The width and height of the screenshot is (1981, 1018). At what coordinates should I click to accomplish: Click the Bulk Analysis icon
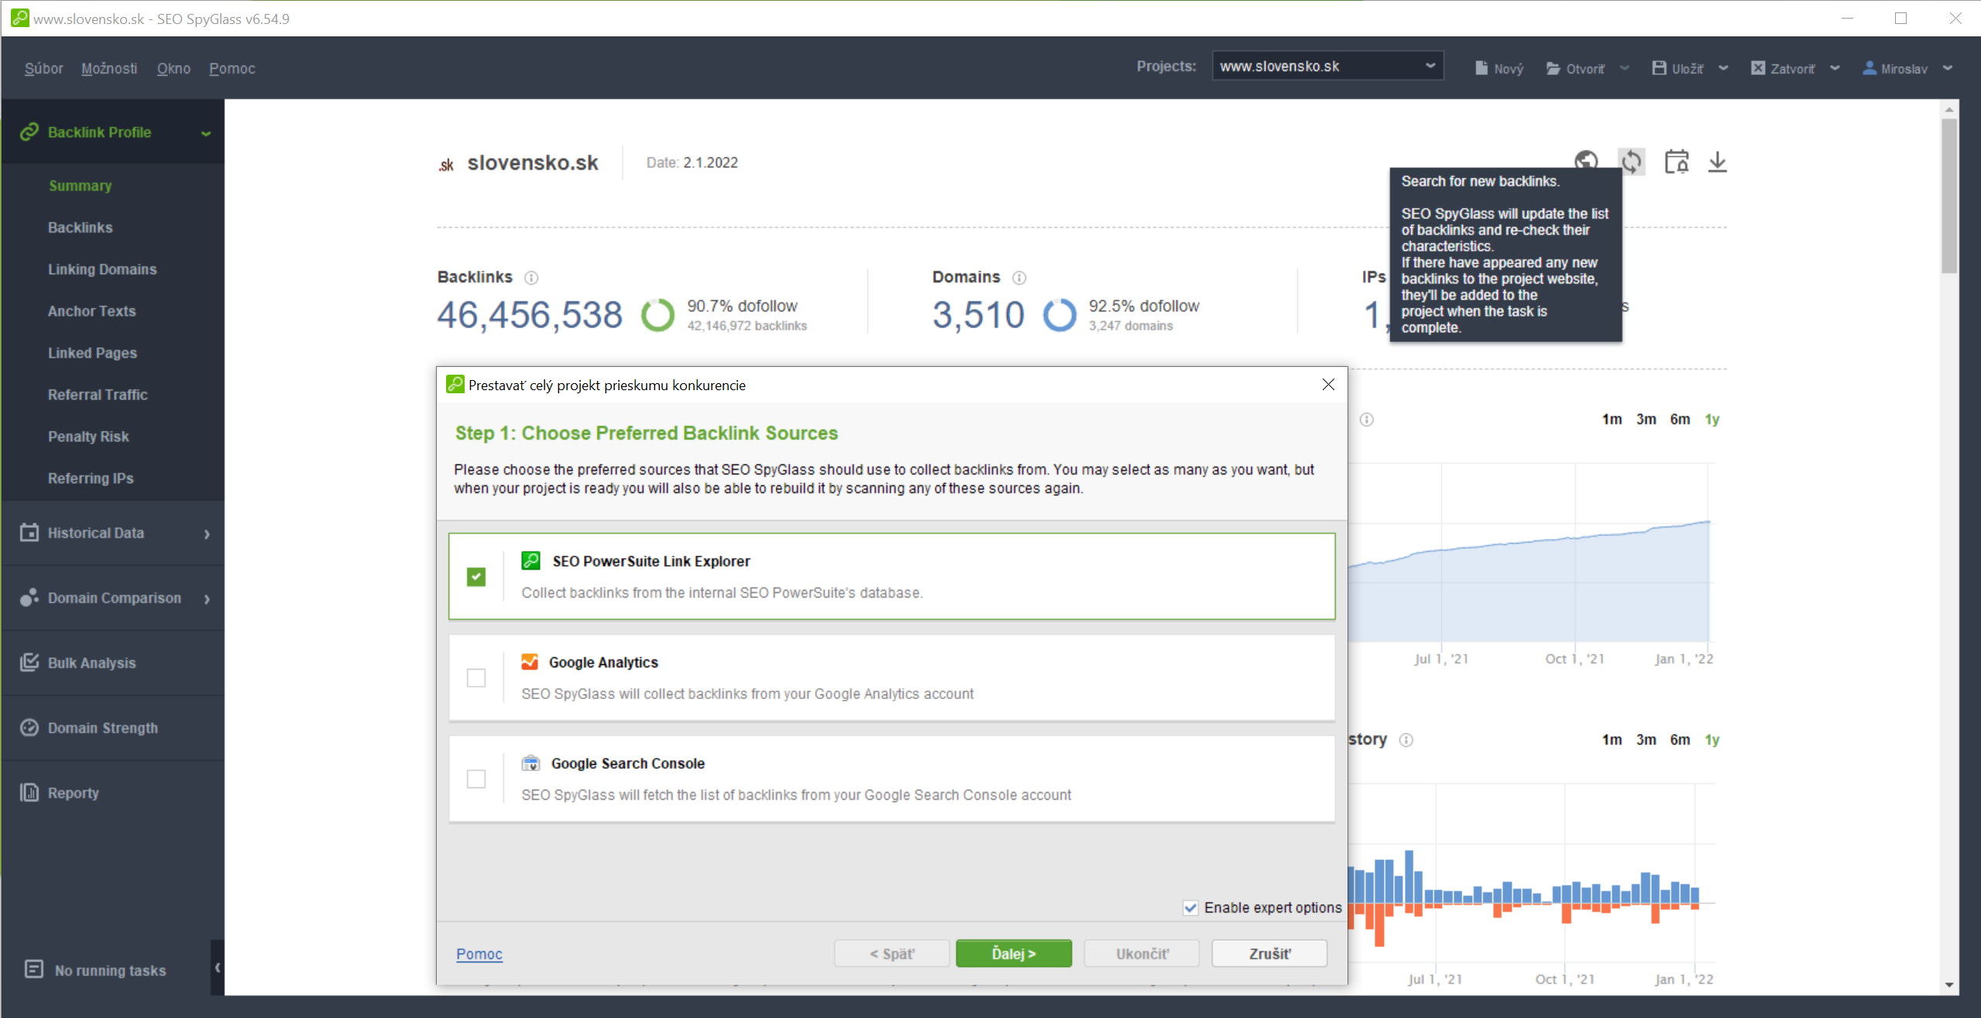(29, 663)
